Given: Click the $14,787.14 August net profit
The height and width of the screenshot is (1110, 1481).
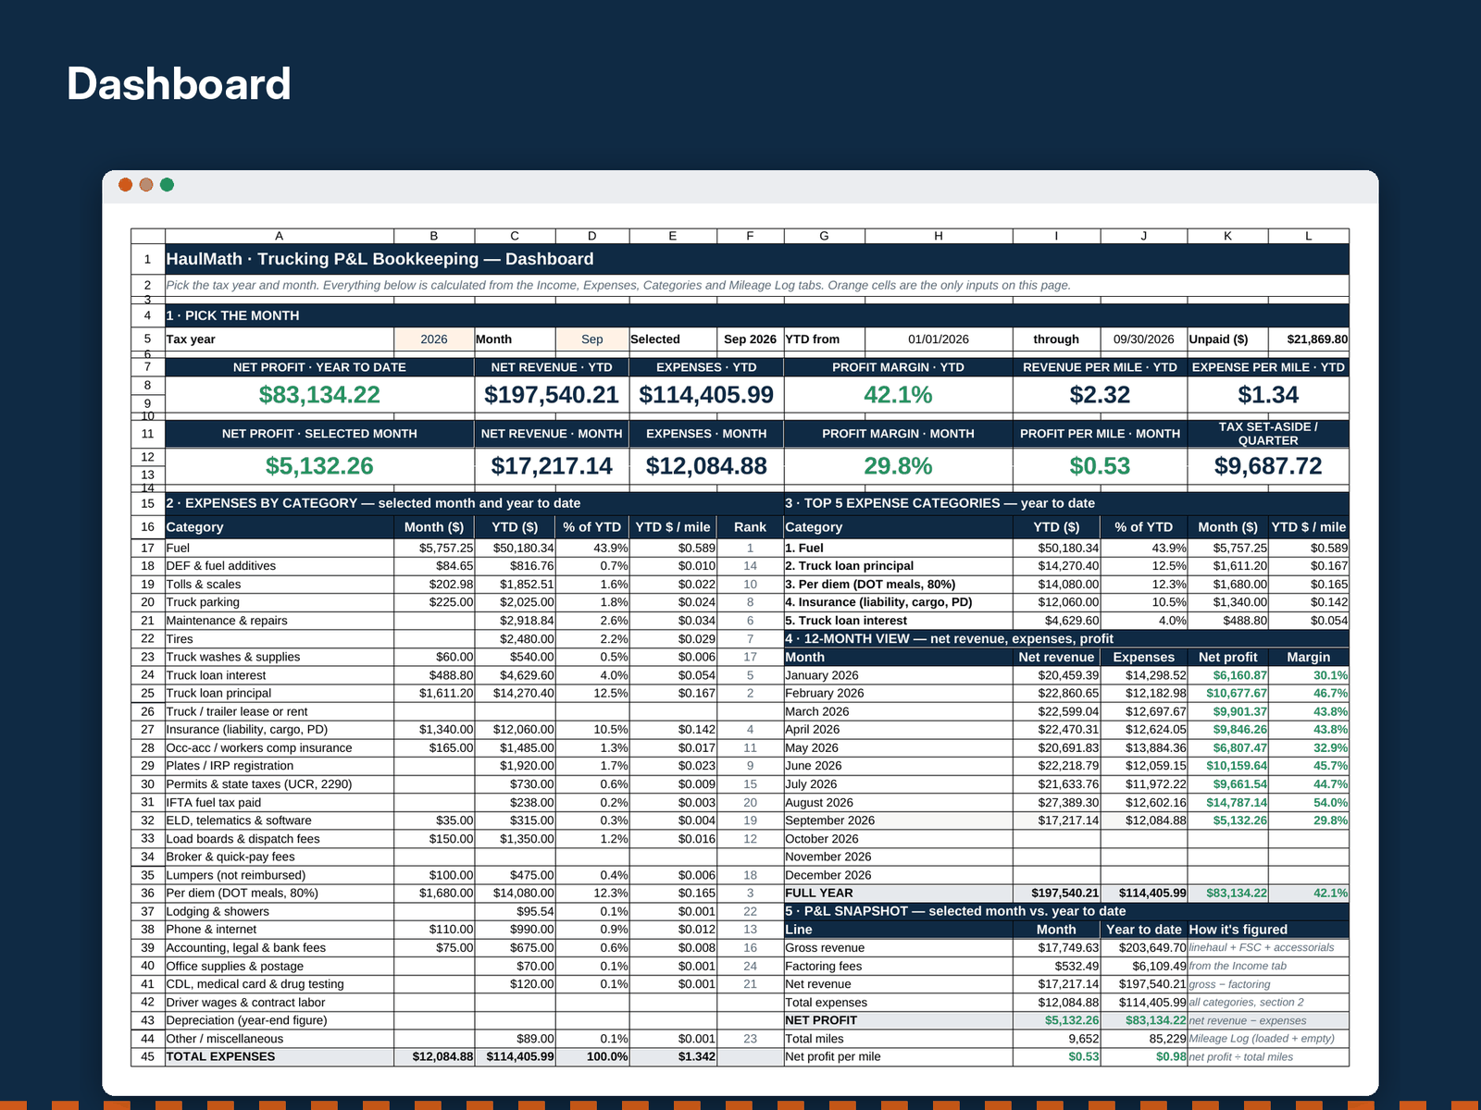Looking at the screenshot, I should tap(1228, 803).
